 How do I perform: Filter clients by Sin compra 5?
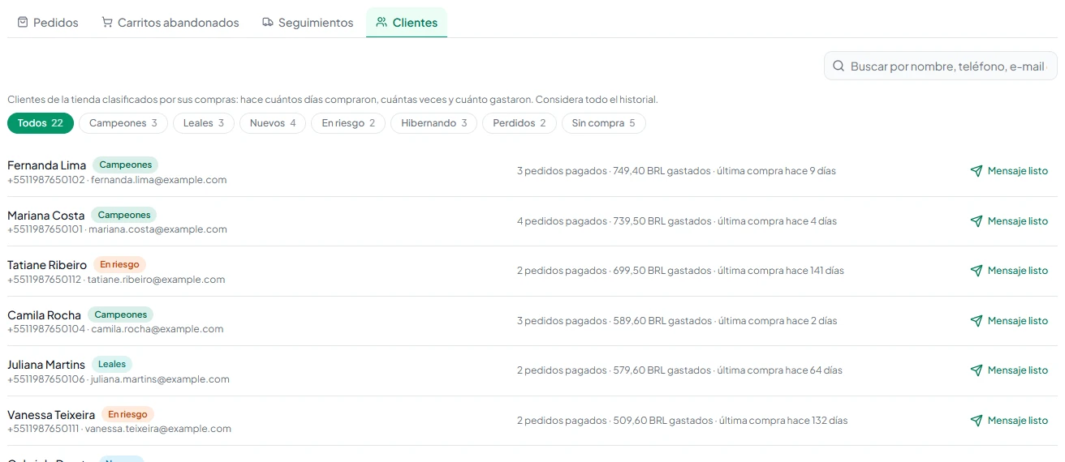(x=604, y=123)
